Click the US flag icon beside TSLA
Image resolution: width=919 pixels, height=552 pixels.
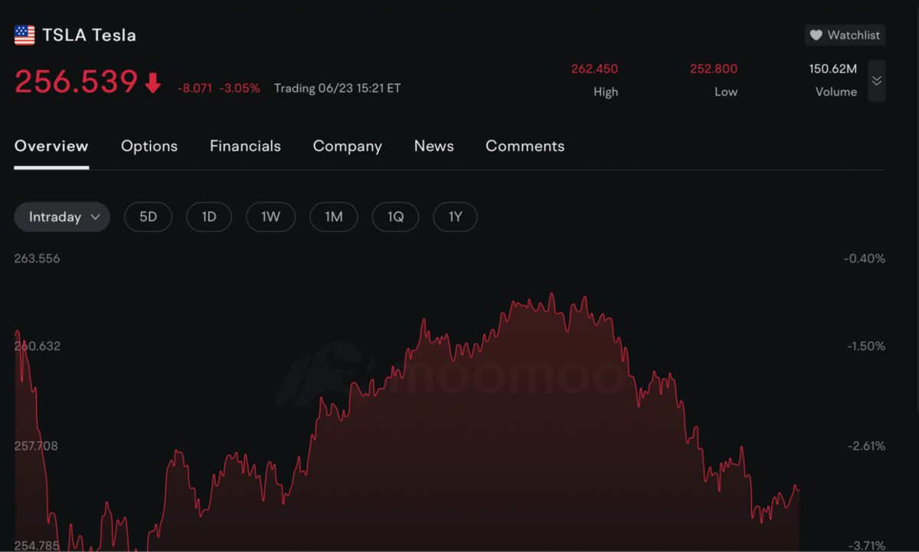[25, 35]
